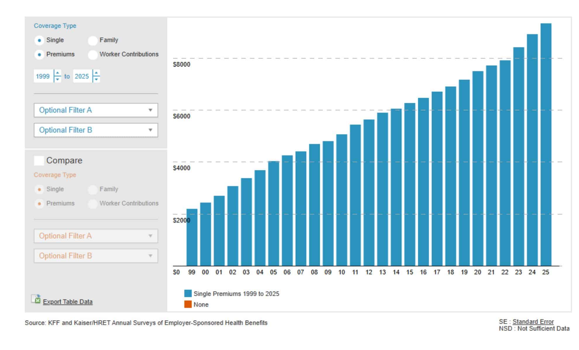Decrease the start year 1999 stepper
Viewport: 579px width, 350px height.
[58, 79]
